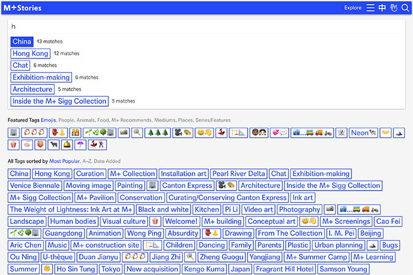Select the three roosters tag in Featured Tags
The height and width of the screenshot is (275, 413).
[34, 133]
